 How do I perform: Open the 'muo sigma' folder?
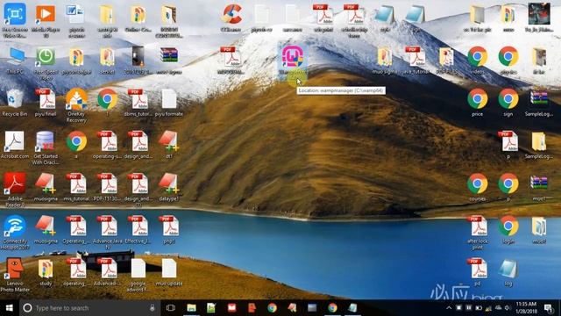pos(385,56)
